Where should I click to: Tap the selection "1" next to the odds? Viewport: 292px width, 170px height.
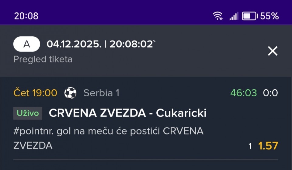(250, 146)
